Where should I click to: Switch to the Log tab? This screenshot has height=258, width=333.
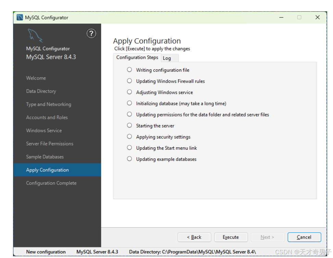click(170, 58)
